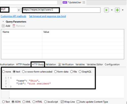This screenshot has width=127, height=104.
Task: Switch to the Verification tab
Action: pos(68,64)
